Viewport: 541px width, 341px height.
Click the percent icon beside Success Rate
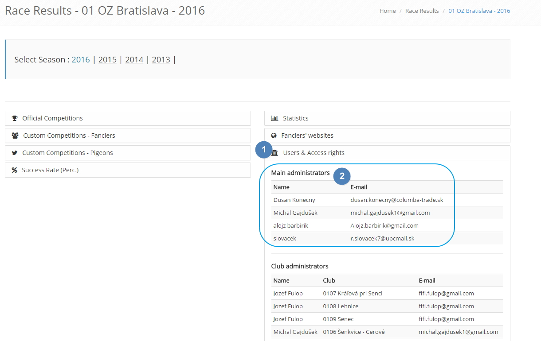(14, 170)
